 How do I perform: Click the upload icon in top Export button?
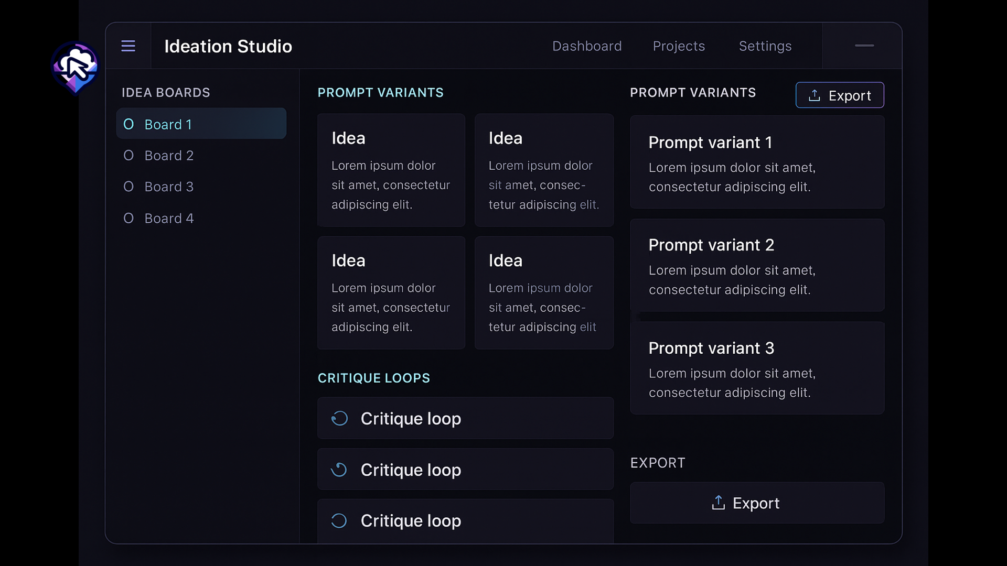click(x=814, y=95)
